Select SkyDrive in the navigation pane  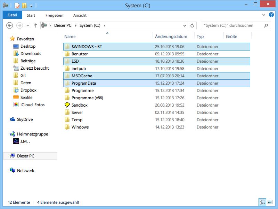(25, 119)
